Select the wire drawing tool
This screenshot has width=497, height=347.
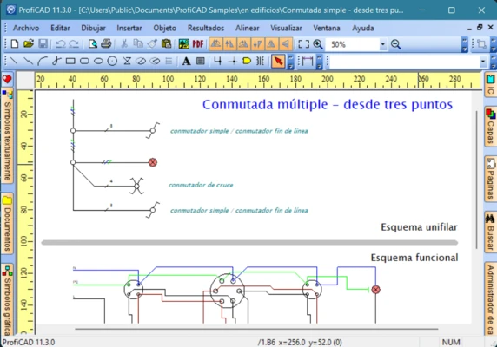click(x=217, y=61)
